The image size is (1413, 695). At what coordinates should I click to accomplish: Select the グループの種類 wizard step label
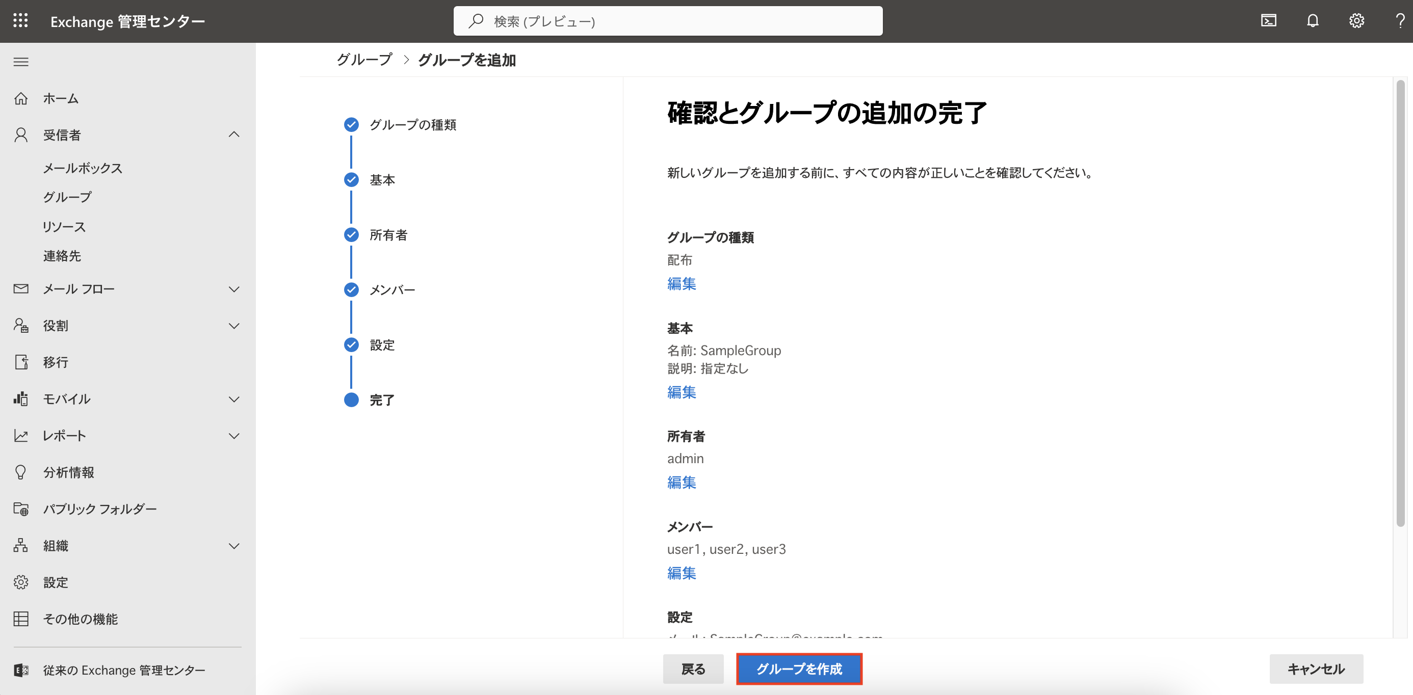click(x=413, y=125)
